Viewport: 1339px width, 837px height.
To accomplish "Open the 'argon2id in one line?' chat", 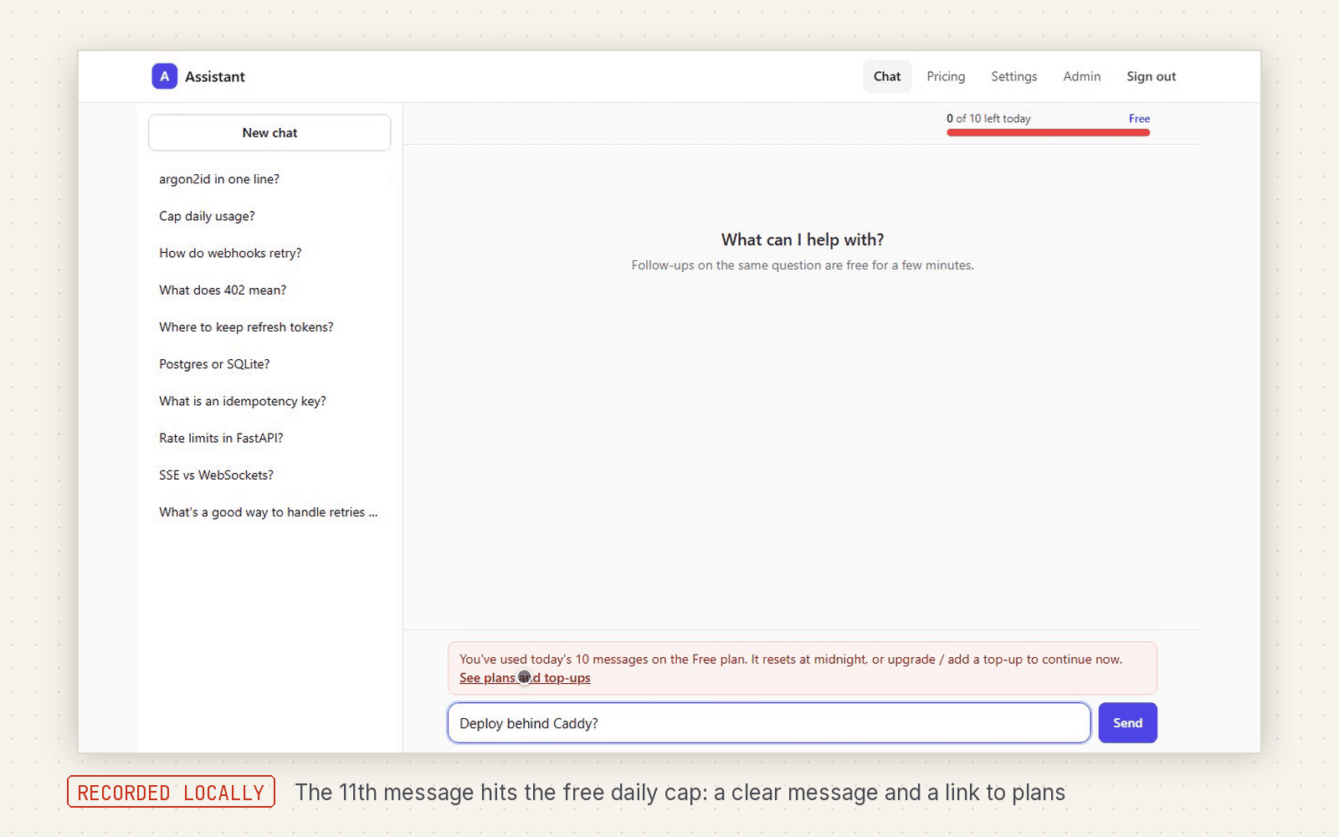I will click(269, 179).
